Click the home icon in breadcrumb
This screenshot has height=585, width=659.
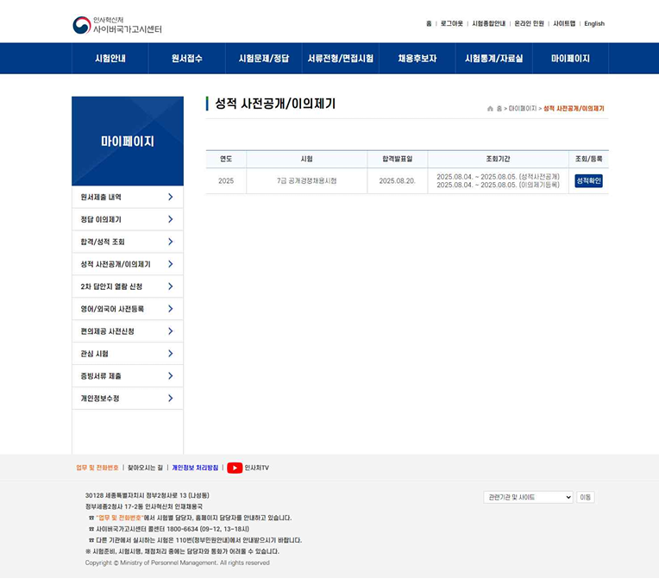click(490, 109)
